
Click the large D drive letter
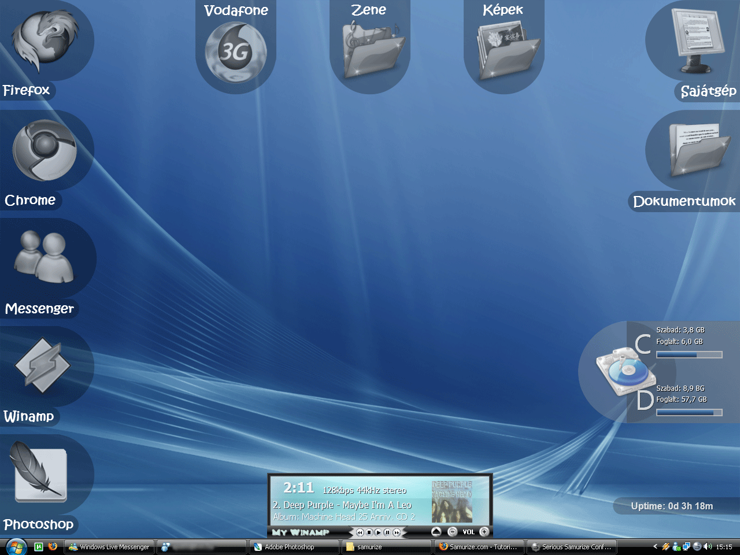[x=645, y=400]
